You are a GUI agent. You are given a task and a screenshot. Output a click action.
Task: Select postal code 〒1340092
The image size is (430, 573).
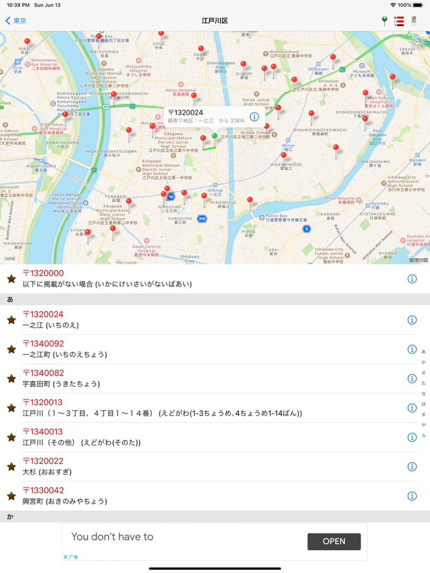click(43, 344)
